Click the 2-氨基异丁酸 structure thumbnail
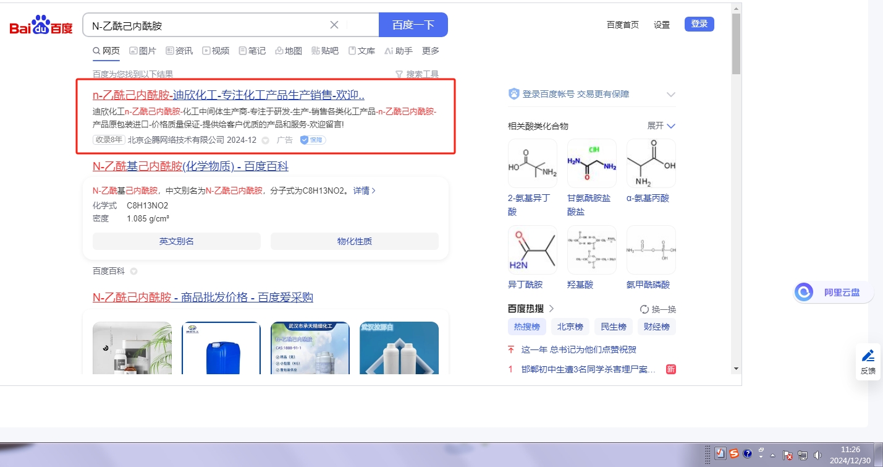 click(x=532, y=163)
